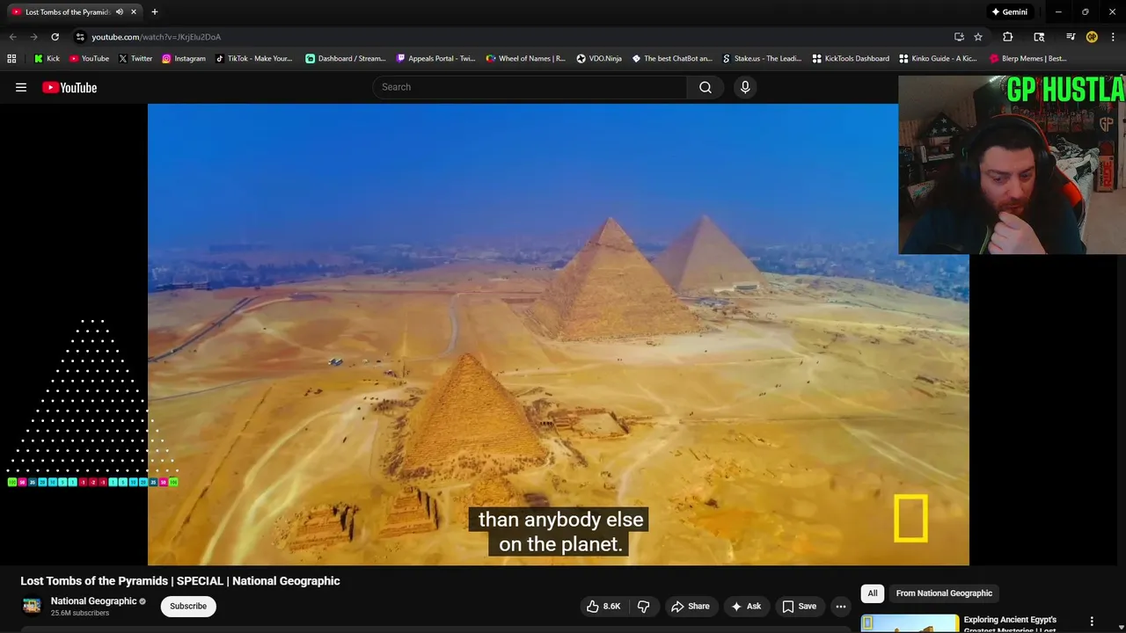1126x633 pixels.
Task: Dislike the video with thumbs down
Action: pyautogui.click(x=644, y=606)
